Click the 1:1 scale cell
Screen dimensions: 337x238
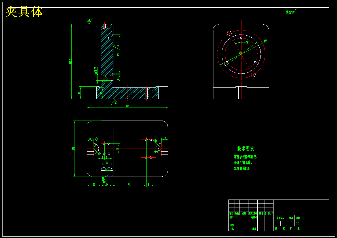(298, 223)
